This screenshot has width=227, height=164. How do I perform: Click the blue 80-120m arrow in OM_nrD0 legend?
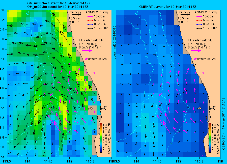click(90, 24)
